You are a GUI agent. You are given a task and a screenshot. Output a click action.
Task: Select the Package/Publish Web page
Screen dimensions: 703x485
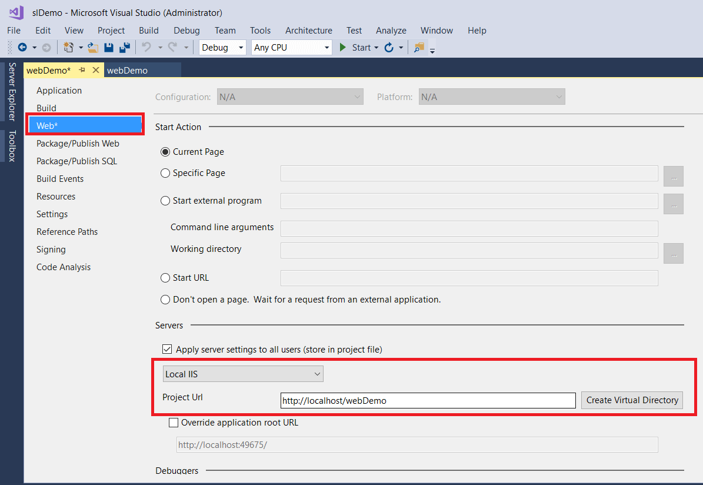78,143
